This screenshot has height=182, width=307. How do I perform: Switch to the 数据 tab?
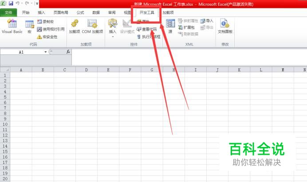pyautogui.click(x=96, y=12)
